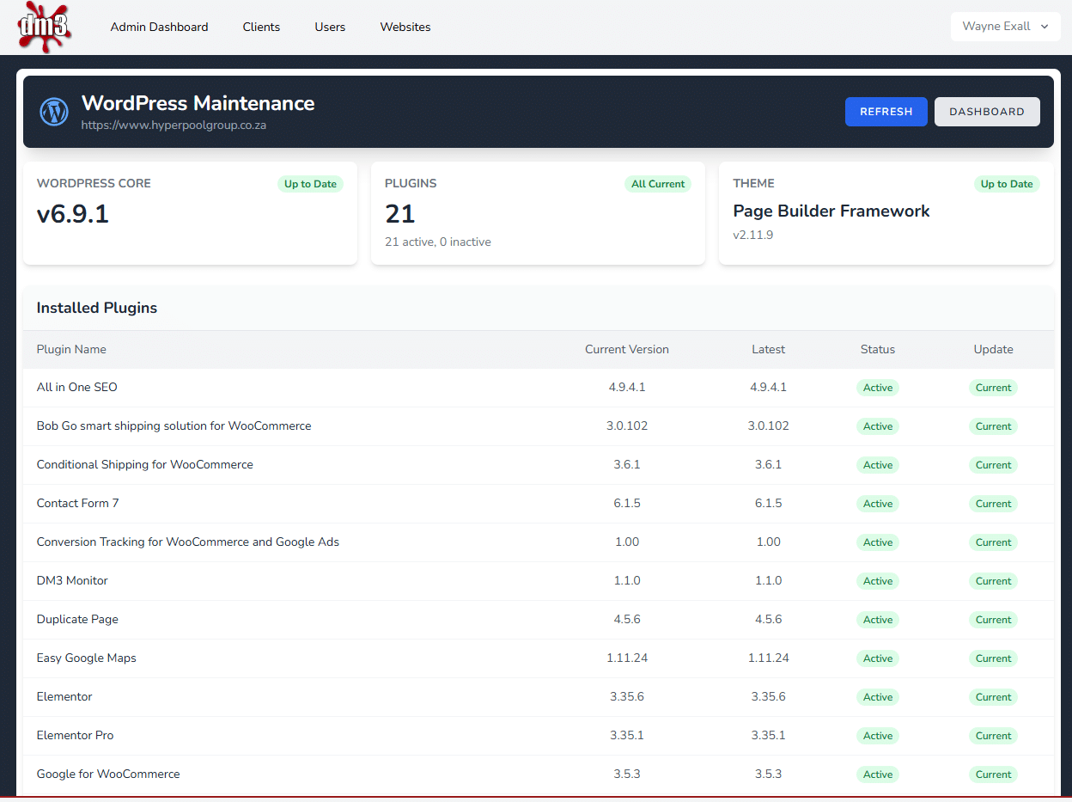Select the Duplicate Page plugin name
Screen dimensions: 1072x802
pos(77,620)
